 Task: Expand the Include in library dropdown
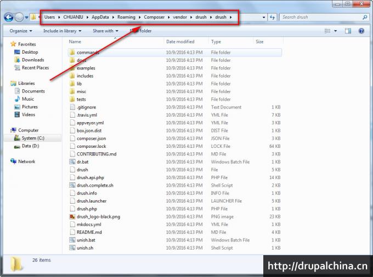63,31
